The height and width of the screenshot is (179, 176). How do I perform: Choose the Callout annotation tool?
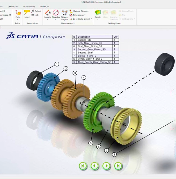click(x=36, y=11)
